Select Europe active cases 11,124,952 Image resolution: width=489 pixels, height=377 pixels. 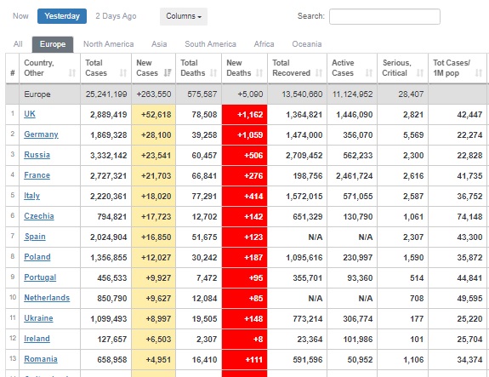pyautogui.click(x=353, y=94)
